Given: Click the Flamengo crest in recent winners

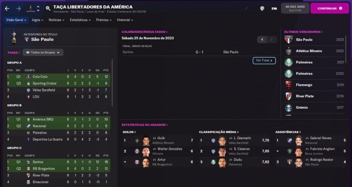Looking at the screenshot, I should point(289,85).
